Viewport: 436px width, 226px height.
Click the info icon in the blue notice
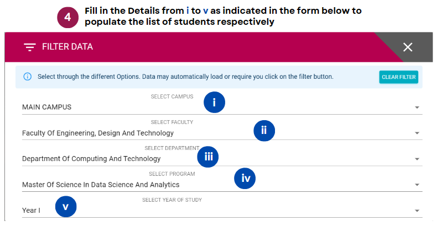click(x=27, y=77)
